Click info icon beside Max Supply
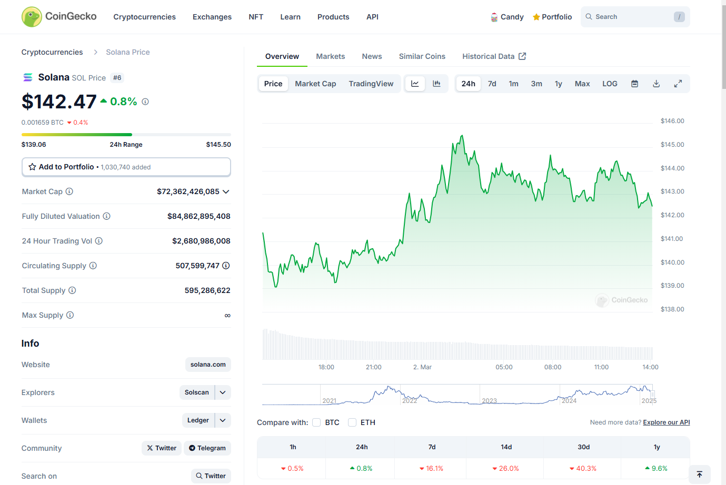 [x=70, y=315]
